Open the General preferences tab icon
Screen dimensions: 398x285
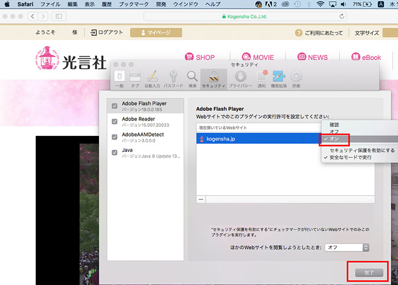click(119, 79)
